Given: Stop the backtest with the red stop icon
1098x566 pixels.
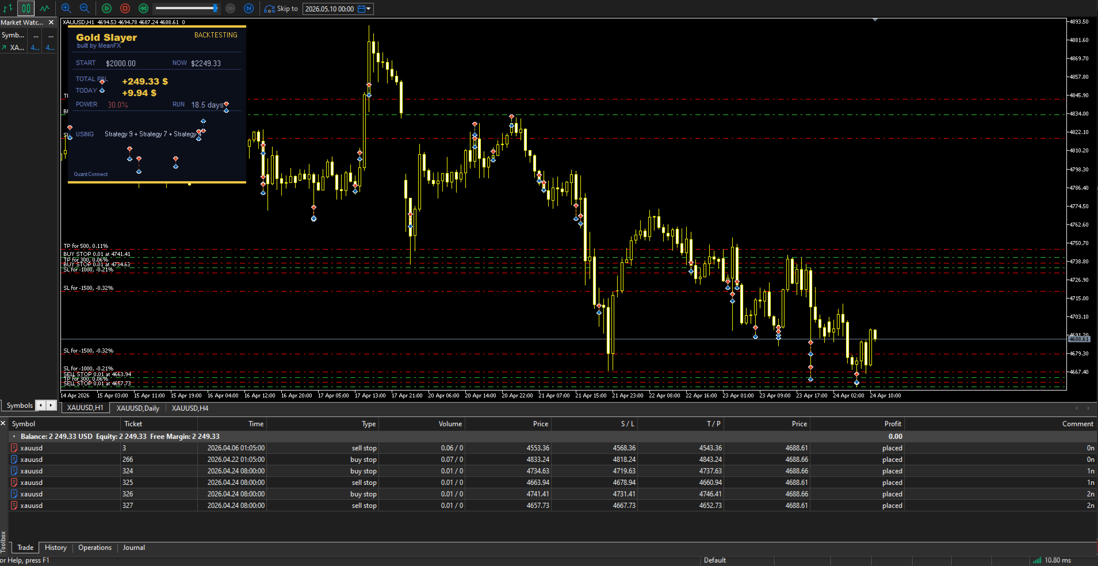Looking at the screenshot, I should (125, 8).
